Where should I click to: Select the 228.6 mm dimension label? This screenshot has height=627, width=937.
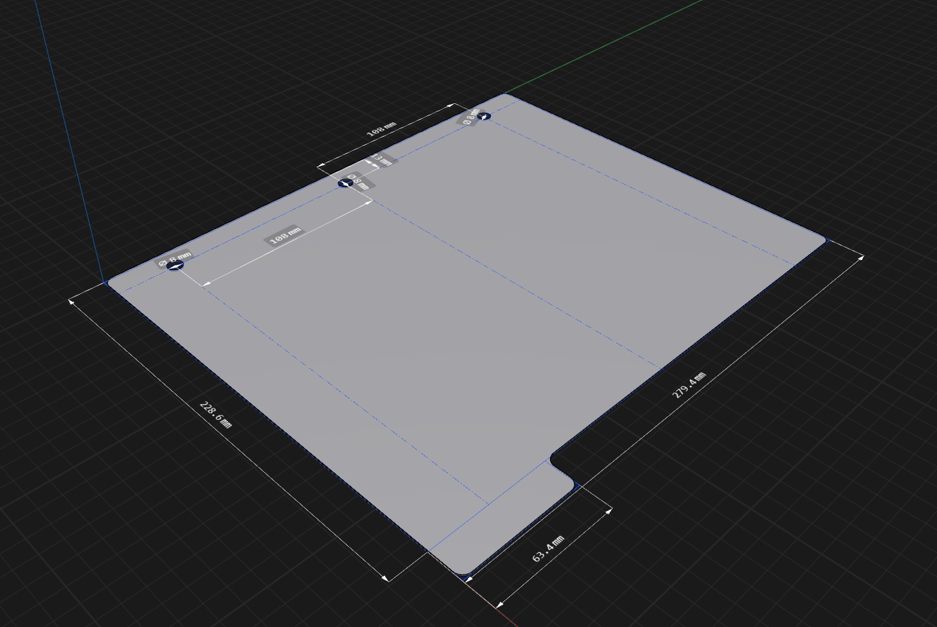tap(215, 414)
